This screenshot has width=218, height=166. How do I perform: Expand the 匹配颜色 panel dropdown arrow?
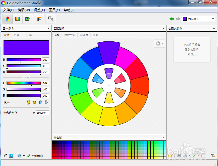pyautogui.click(x=163, y=29)
